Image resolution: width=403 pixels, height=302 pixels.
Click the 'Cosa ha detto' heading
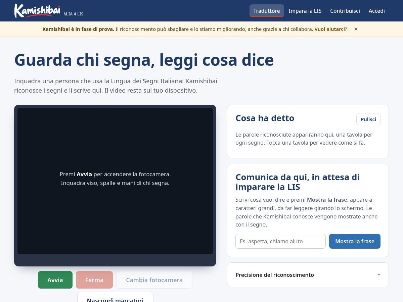(x=265, y=118)
